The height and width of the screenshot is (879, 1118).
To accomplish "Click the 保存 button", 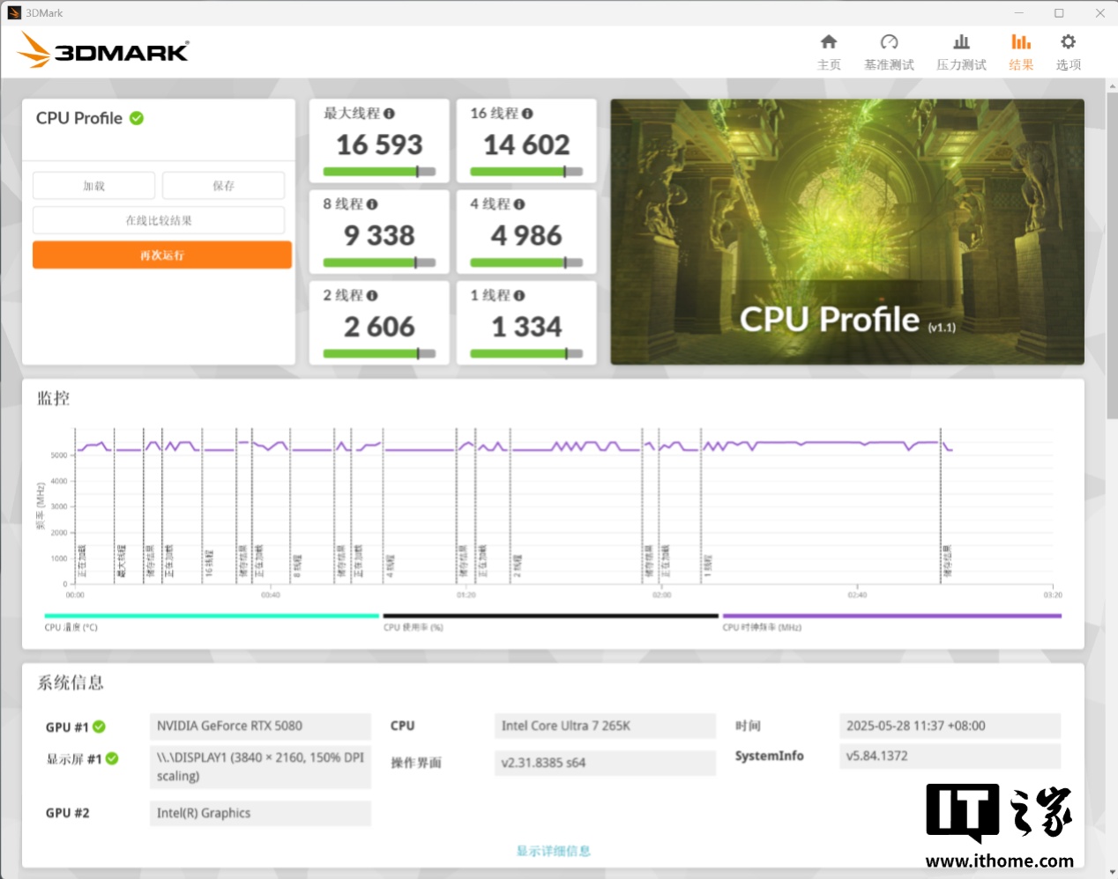I will pyautogui.click(x=223, y=186).
